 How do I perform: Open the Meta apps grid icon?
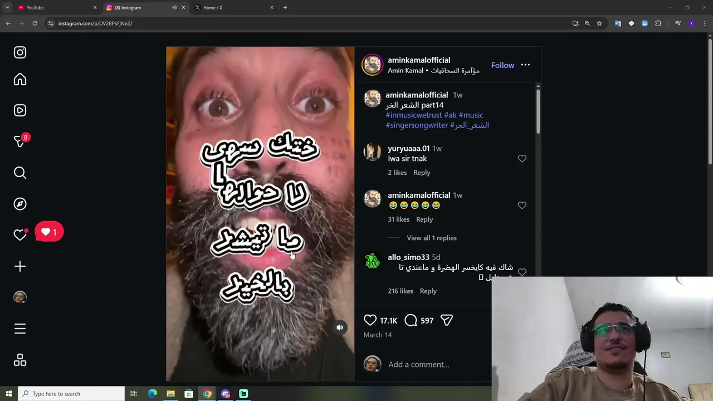click(x=20, y=360)
